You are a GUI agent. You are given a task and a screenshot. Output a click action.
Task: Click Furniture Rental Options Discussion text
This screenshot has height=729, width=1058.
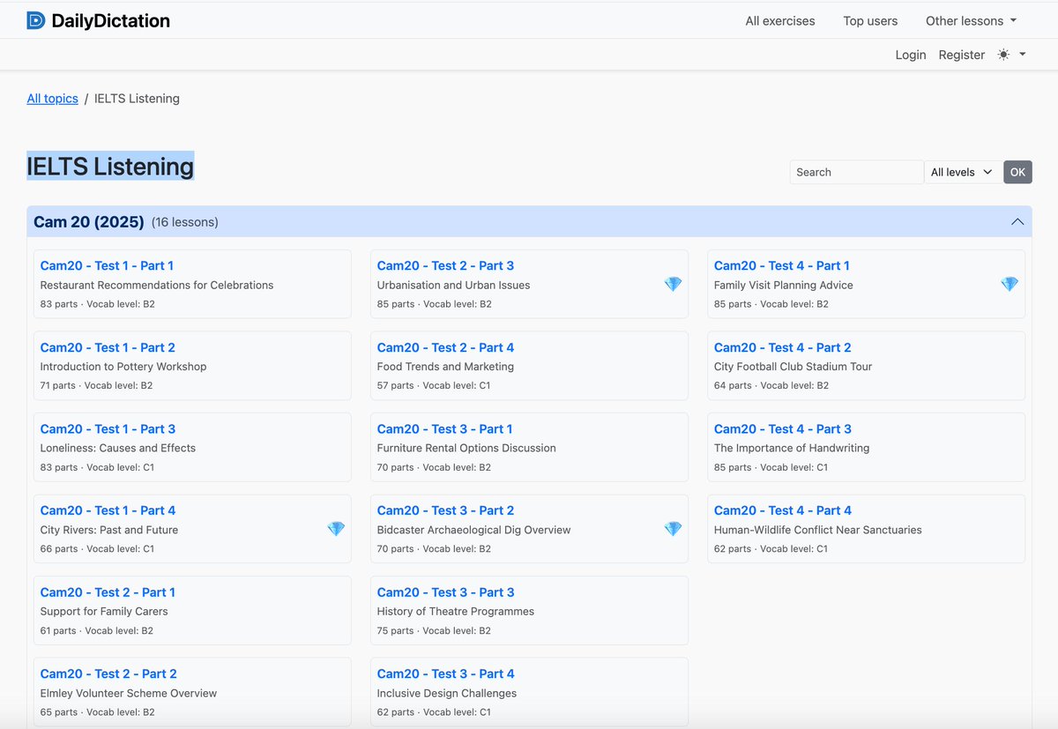point(466,448)
